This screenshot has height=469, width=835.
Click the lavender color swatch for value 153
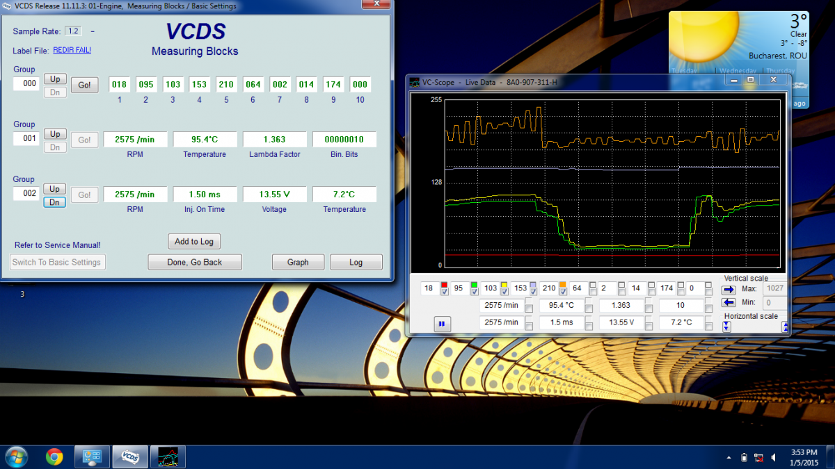[x=533, y=284]
